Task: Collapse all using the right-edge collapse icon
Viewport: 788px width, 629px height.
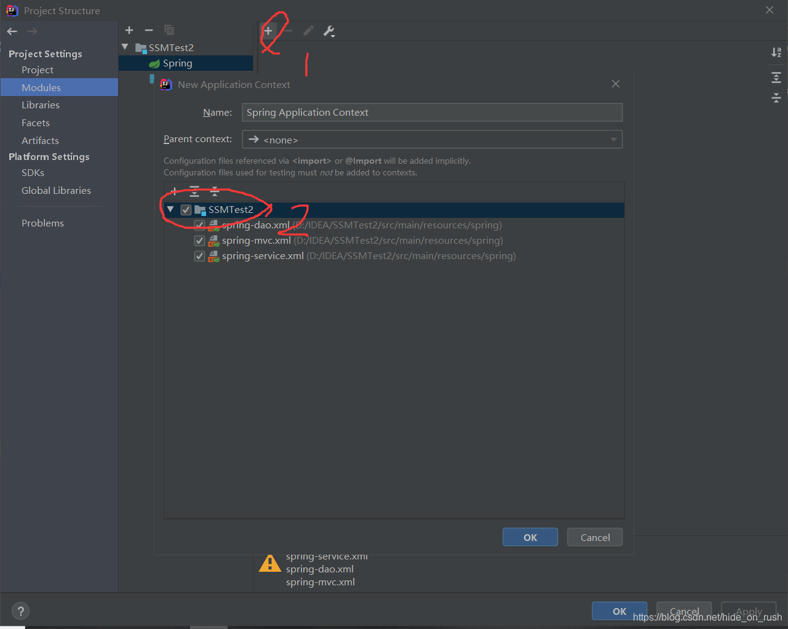Action: pos(776,97)
